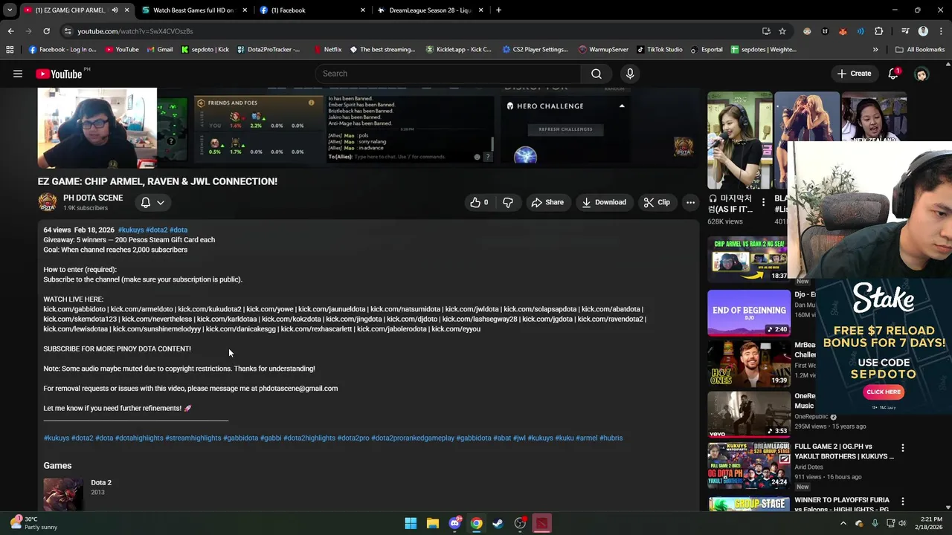The height and width of the screenshot is (535, 952).
Task: Open Steam from the taskbar
Action: coord(498,523)
